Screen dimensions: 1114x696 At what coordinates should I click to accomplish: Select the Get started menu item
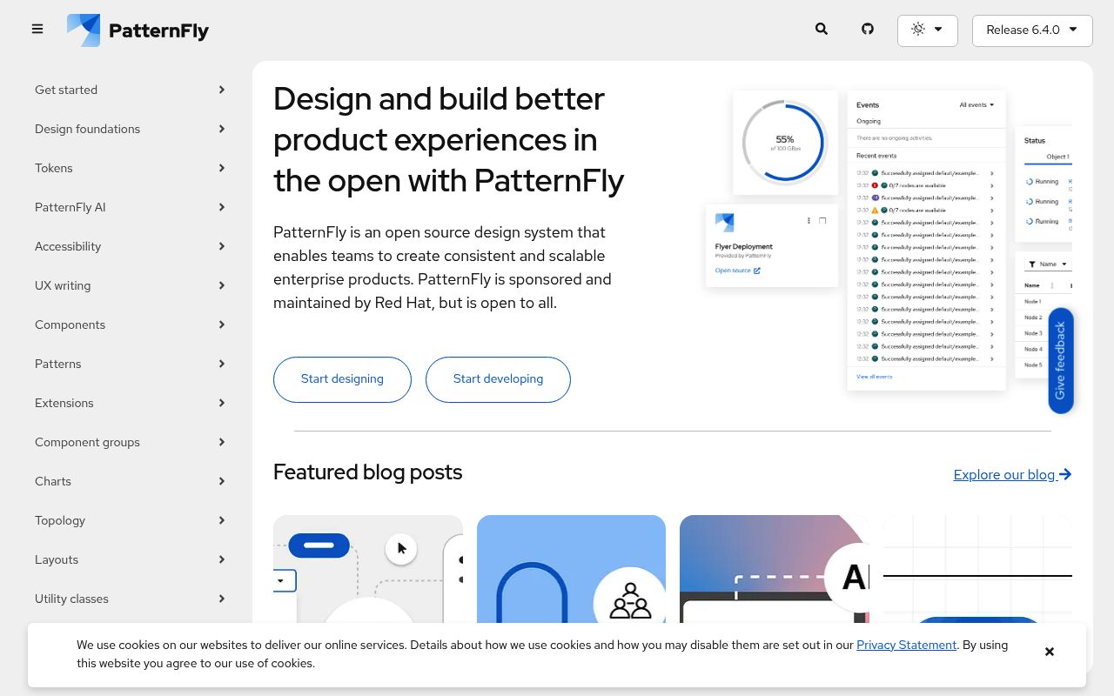[128, 90]
